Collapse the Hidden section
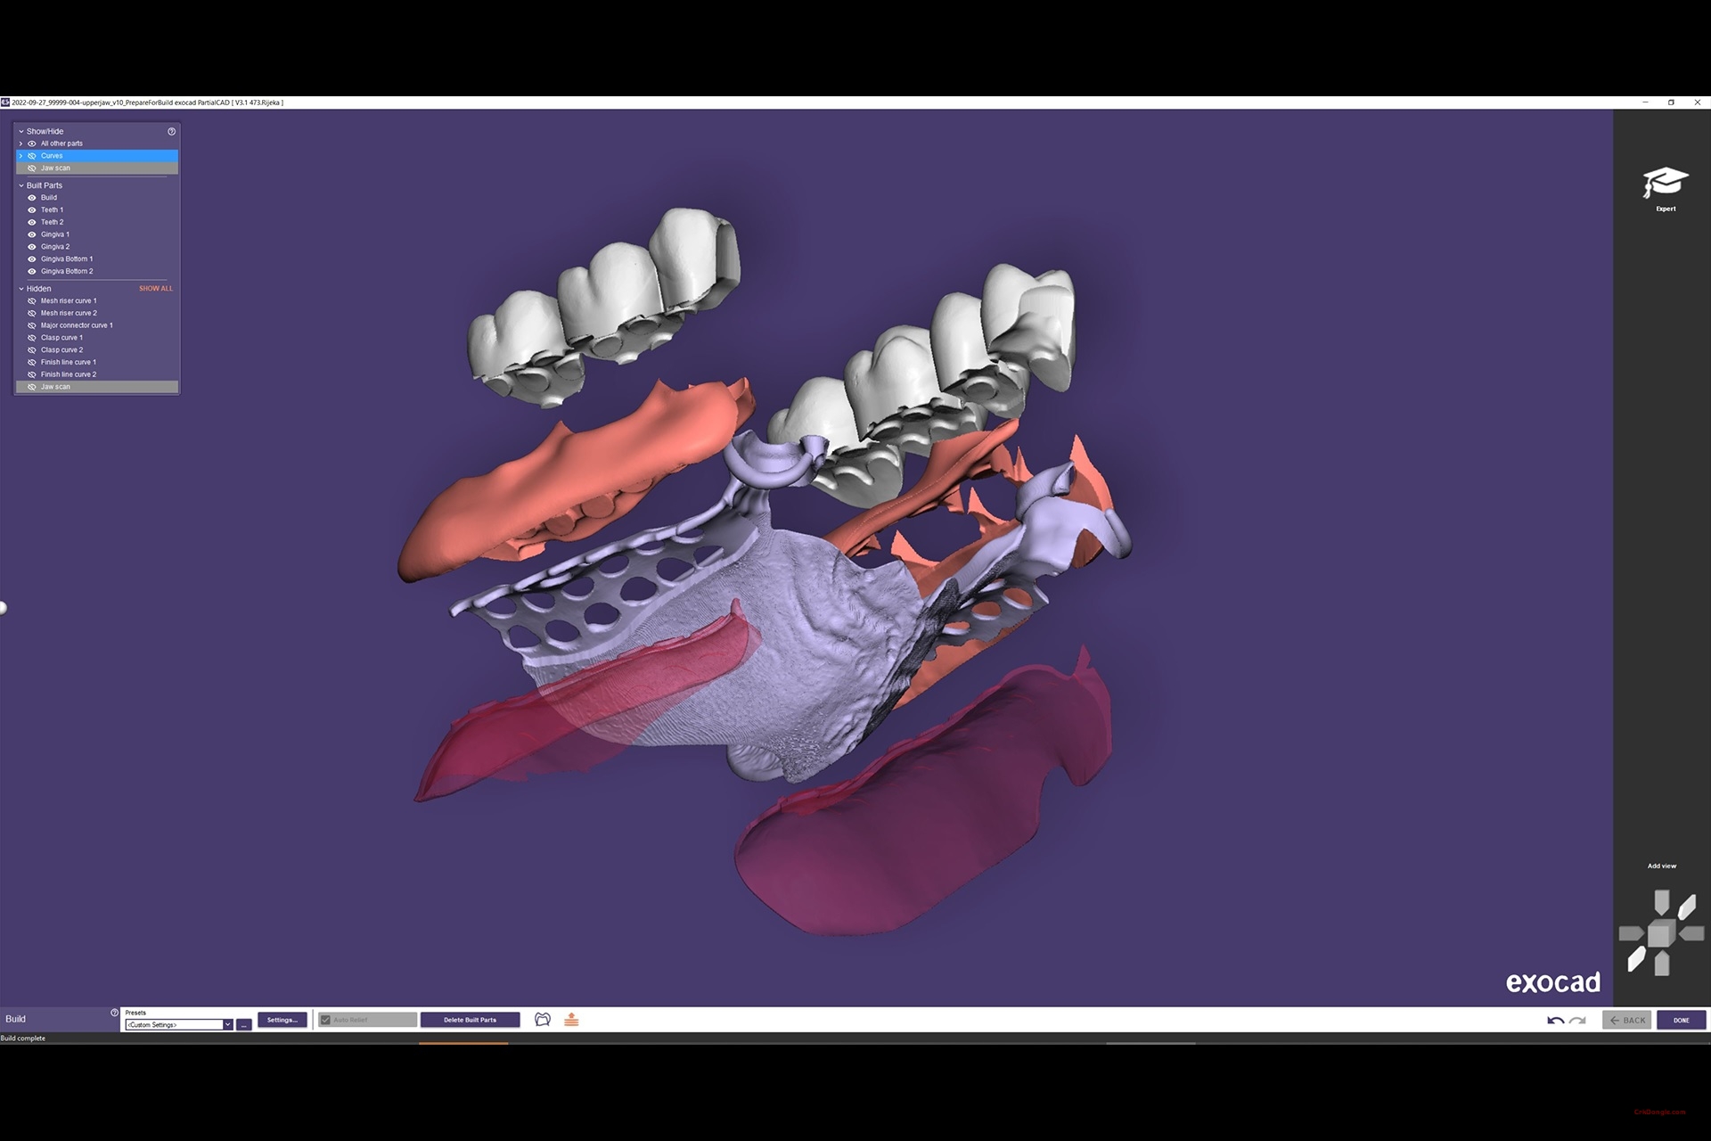 [x=21, y=288]
